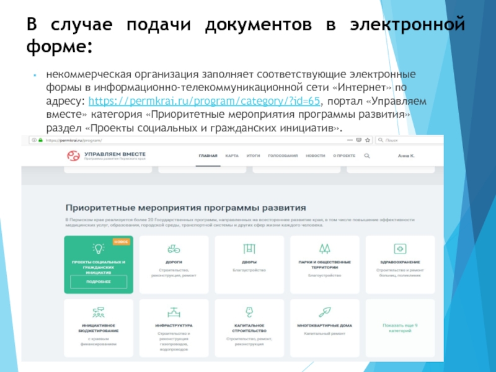Screen dimensions: 496x372
Task: Open the Инициативное бюджетирование people icon
Action: (x=99, y=311)
